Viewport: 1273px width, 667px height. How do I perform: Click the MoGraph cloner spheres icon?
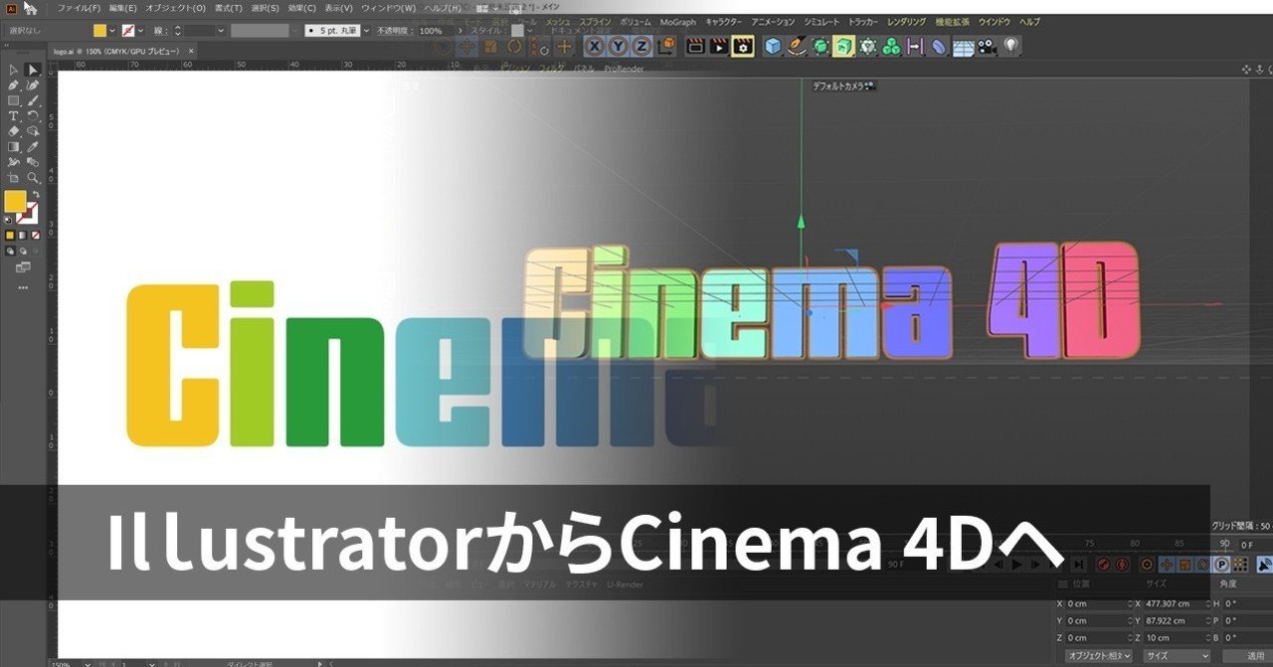coord(891,46)
